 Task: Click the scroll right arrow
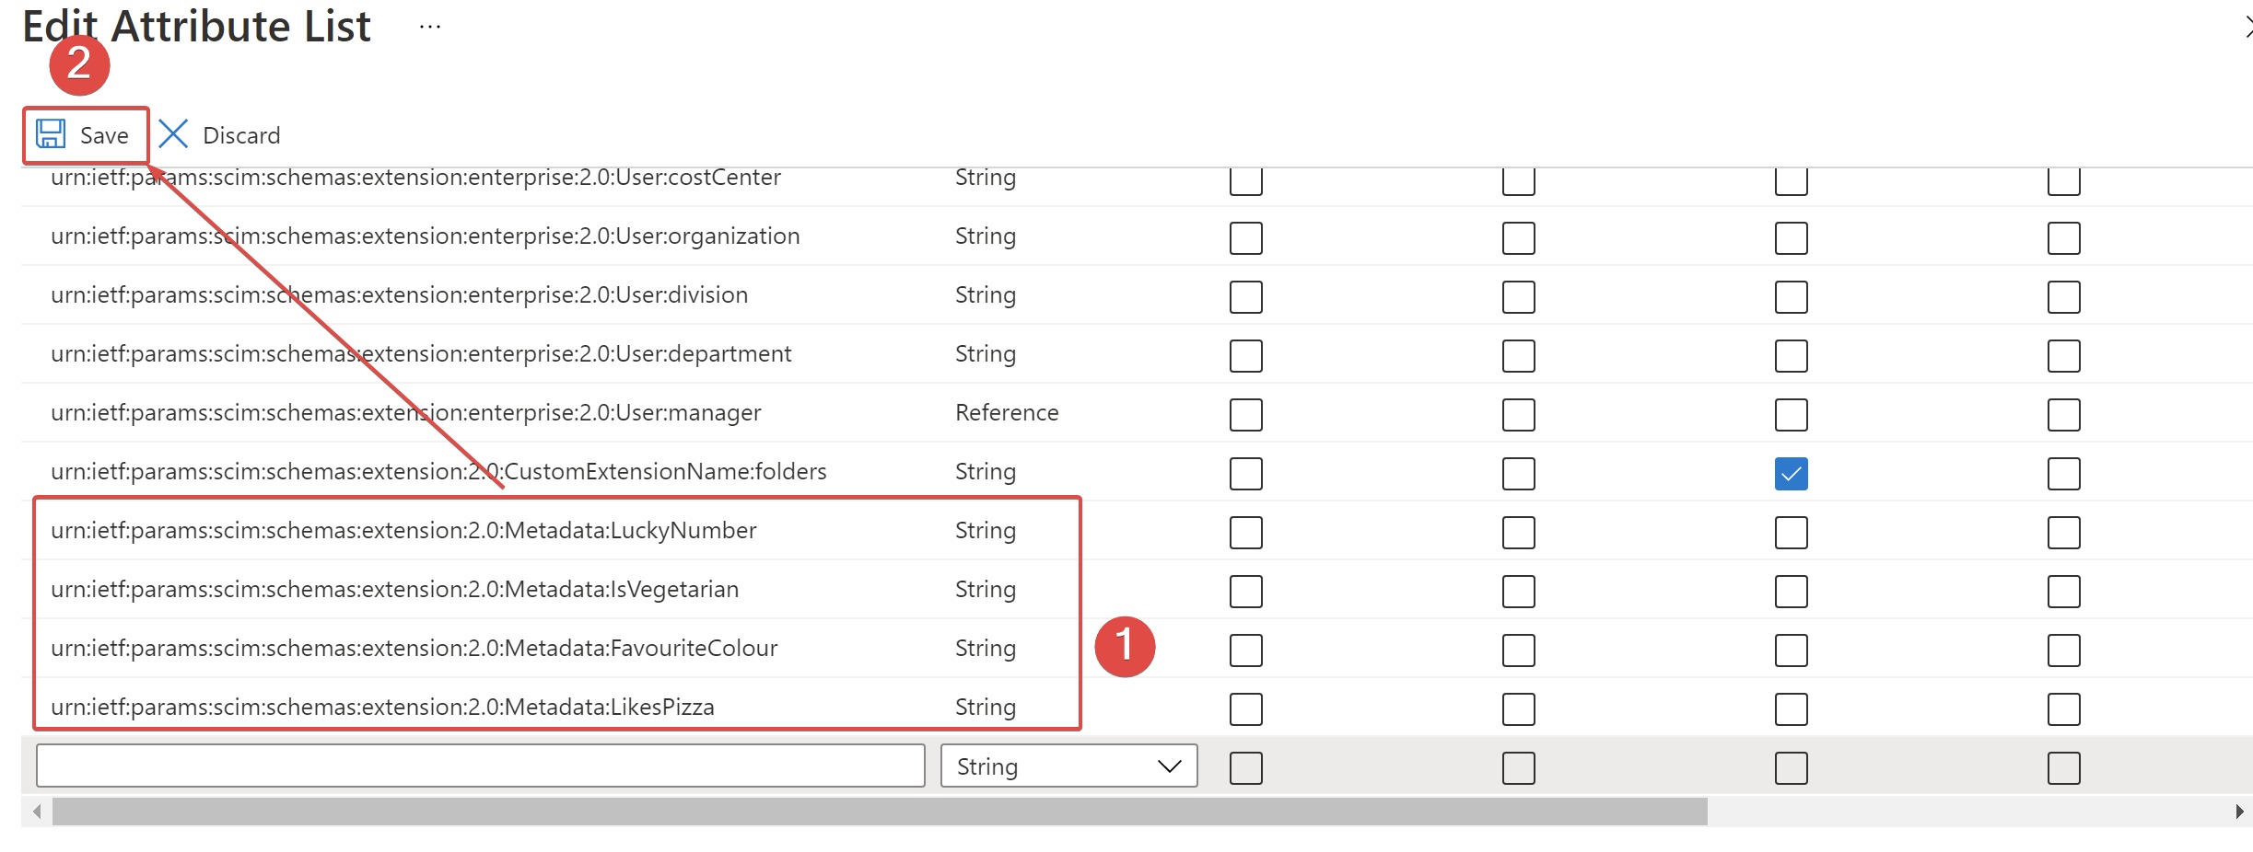(2239, 812)
